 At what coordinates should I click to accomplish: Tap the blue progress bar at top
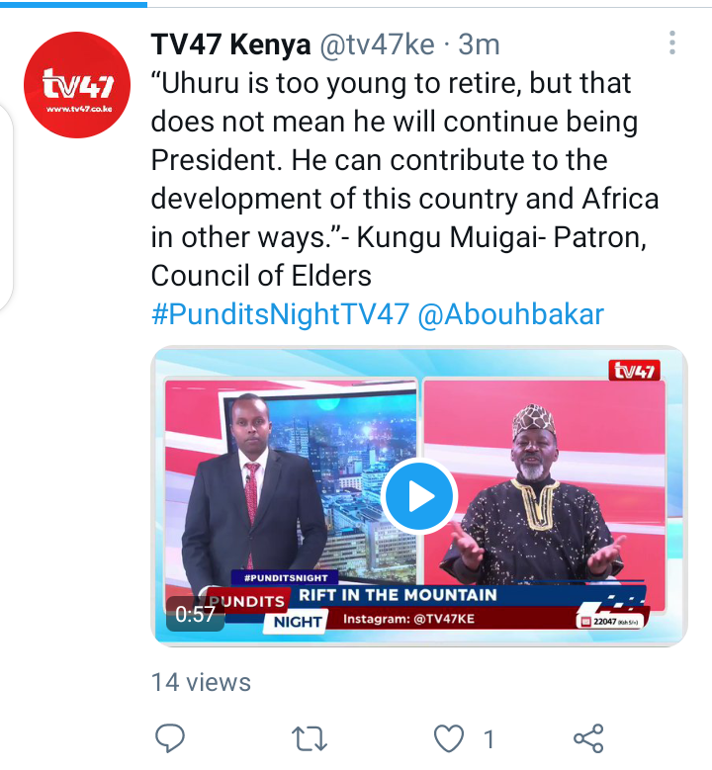[73, 4]
